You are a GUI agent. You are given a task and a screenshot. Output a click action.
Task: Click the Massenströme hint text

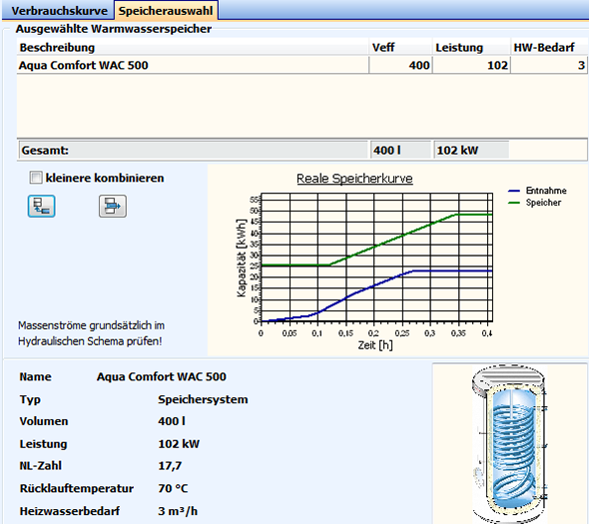(x=91, y=333)
